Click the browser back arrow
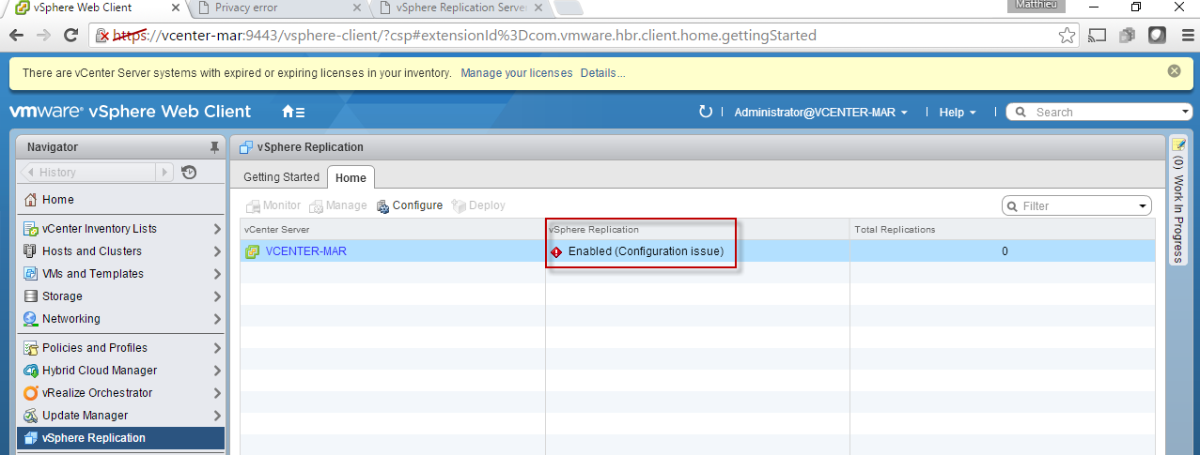 pos(17,36)
